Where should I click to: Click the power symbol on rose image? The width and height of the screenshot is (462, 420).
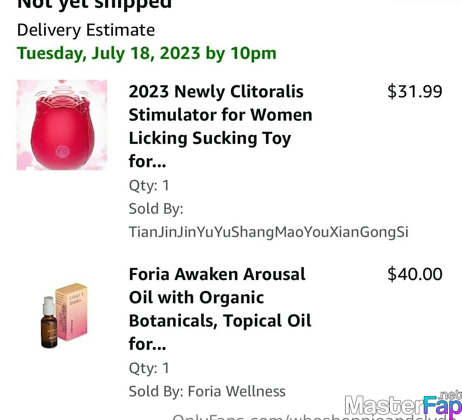(x=63, y=152)
